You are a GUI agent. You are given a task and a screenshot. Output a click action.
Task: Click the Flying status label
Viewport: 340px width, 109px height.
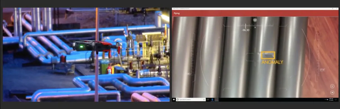(177, 13)
